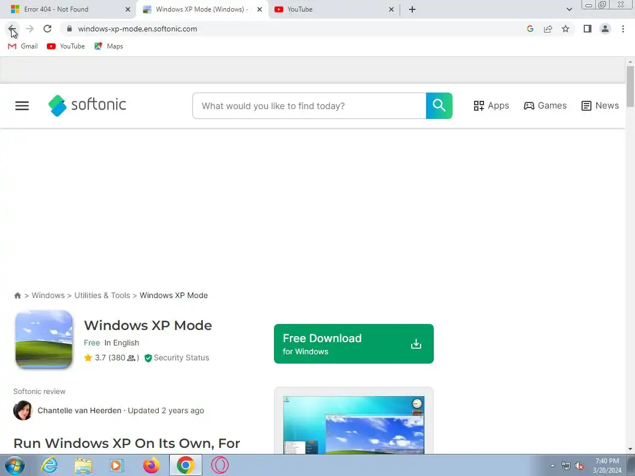Image resolution: width=635 pixels, height=476 pixels.
Task: Close the YouTube tab
Action: point(391,9)
